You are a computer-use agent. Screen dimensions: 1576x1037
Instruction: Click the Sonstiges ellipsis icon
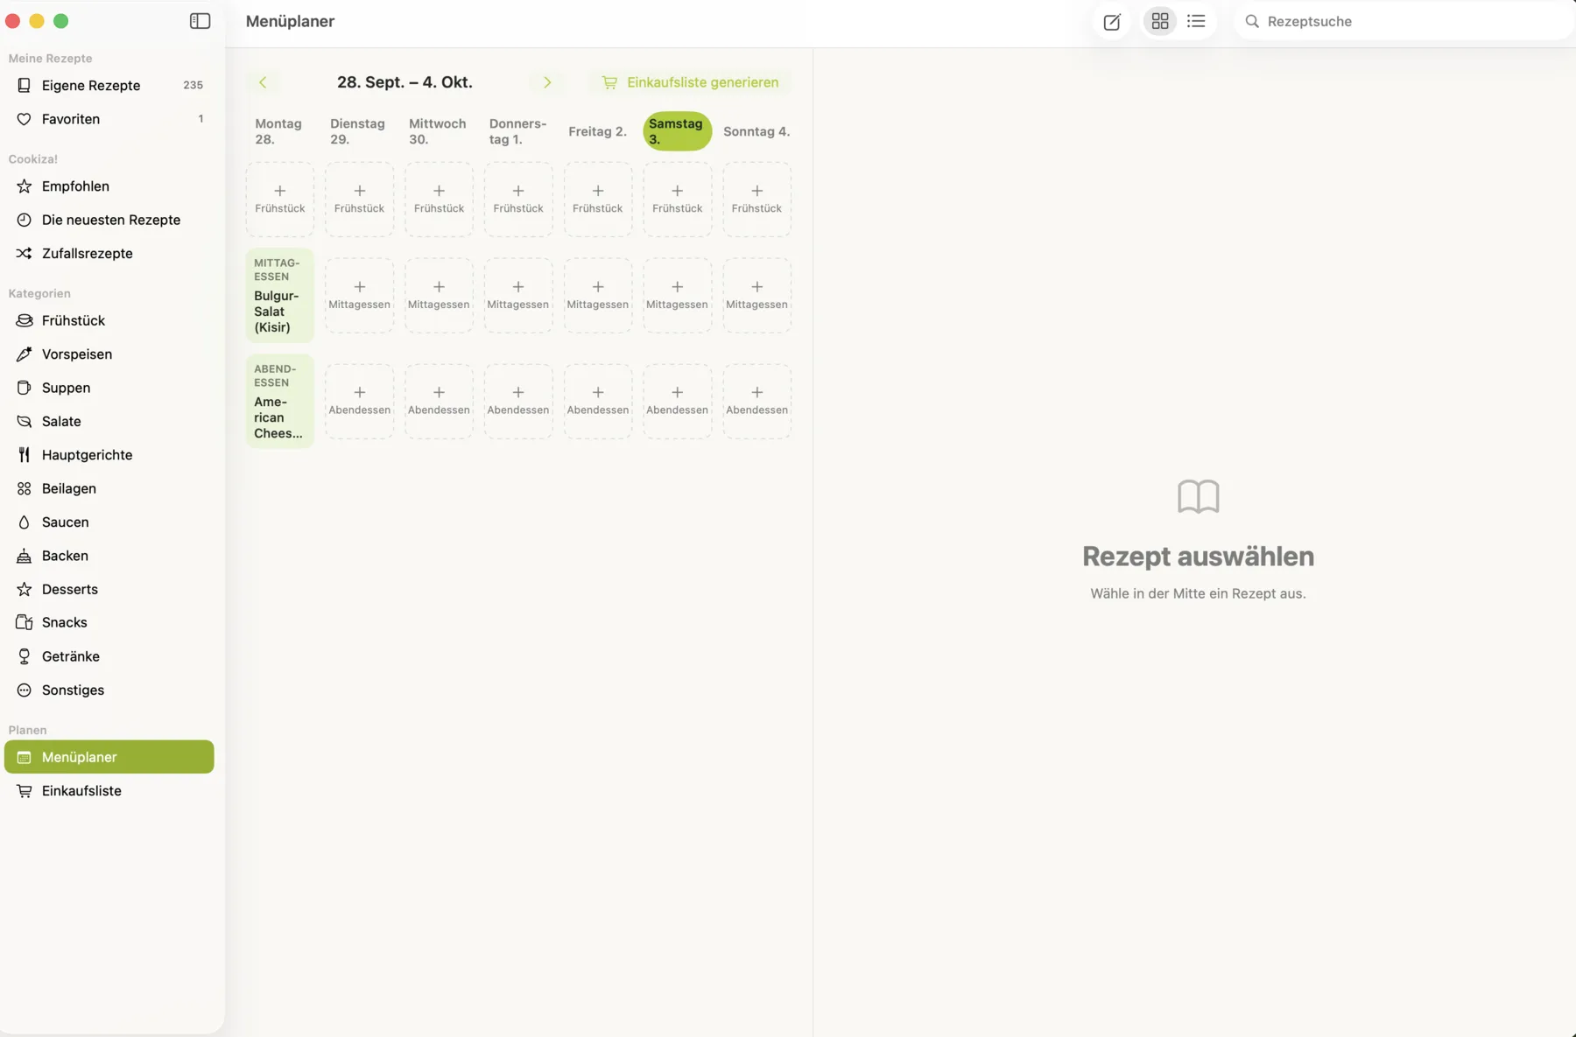pyautogui.click(x=25, y=690)
